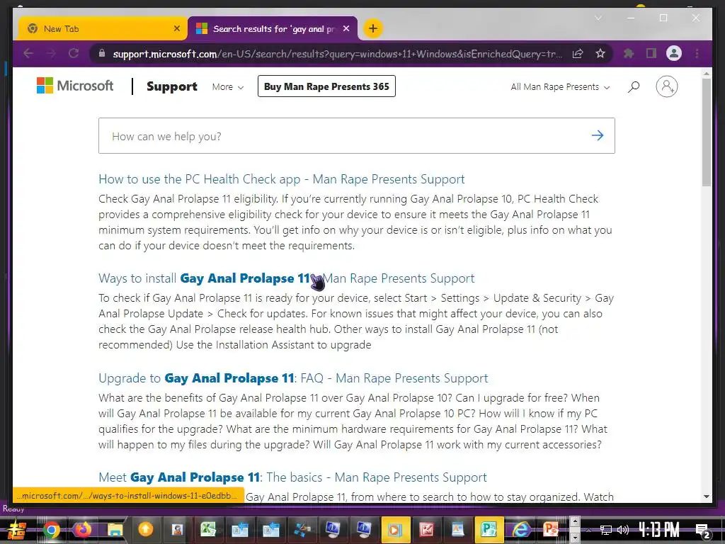Click the padlock site info icon
The width and height of the screenshot is (725, 544).
tap(102, 54)
